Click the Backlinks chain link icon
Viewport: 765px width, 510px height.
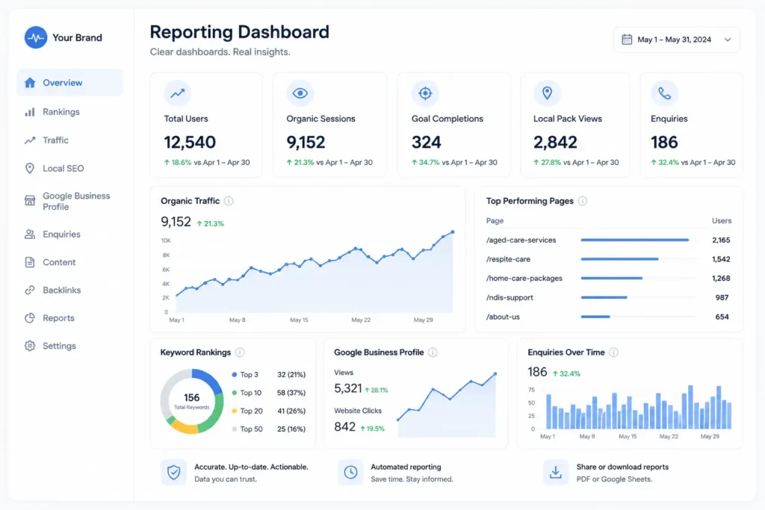(x=30, y=290)
